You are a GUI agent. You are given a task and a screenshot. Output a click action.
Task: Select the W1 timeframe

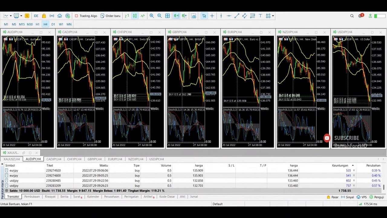click(x=61, y=24)
